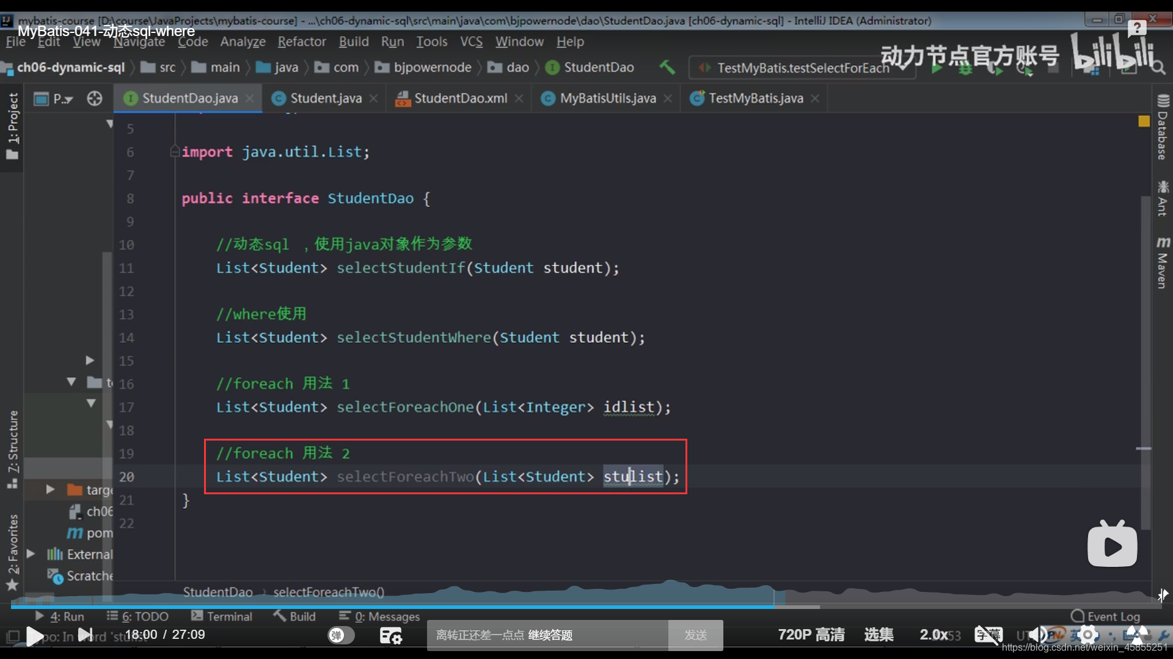Open the 6: TODO tool window
The height and width of the screenshot is (659, 1173).
click(137, 616)
